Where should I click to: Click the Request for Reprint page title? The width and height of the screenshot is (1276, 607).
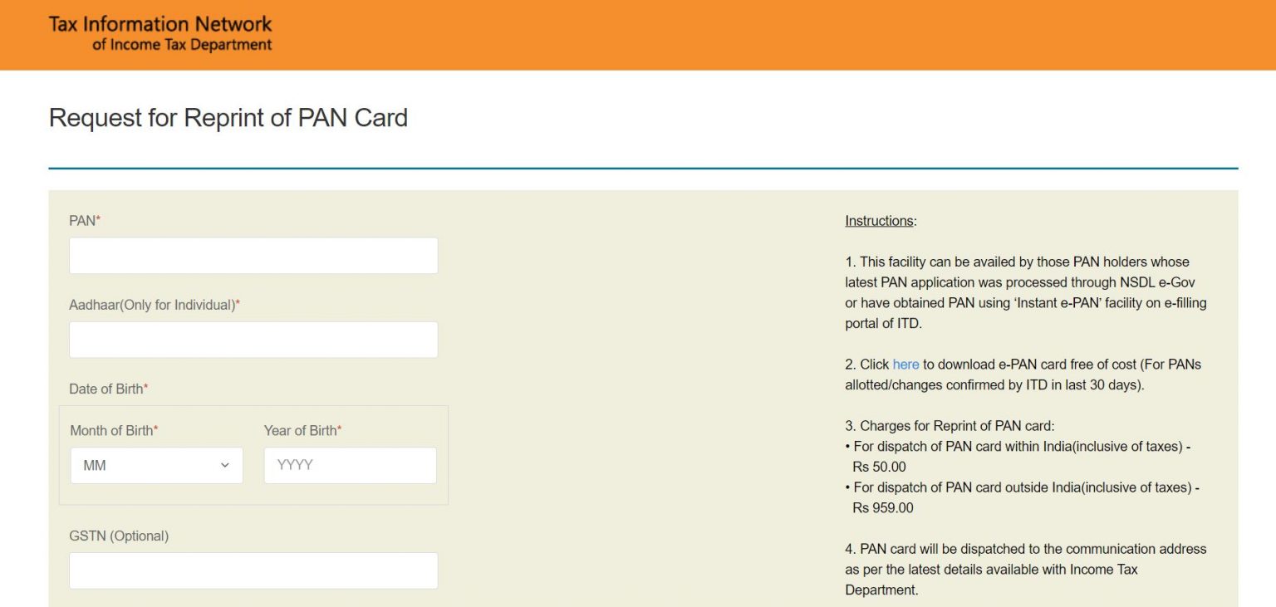click(228, 118)
